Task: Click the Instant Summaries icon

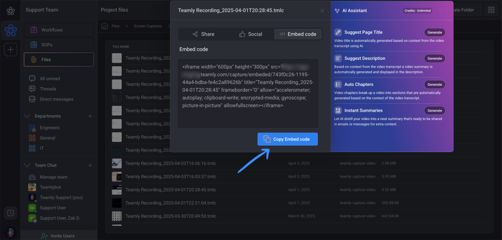Action: (x=338, y=110)
